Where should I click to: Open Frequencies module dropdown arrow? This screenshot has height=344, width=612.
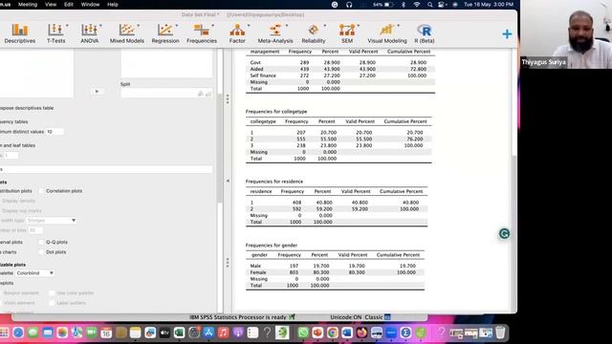pos(212,26)
